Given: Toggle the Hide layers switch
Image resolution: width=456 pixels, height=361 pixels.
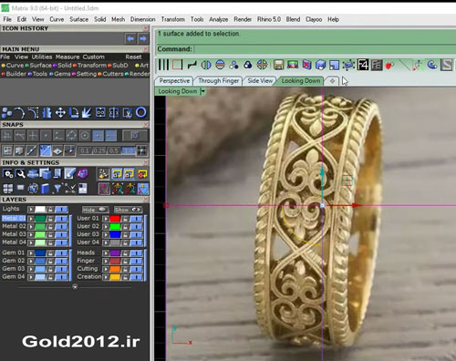Looking at the screenshot, I should [96, 210].
